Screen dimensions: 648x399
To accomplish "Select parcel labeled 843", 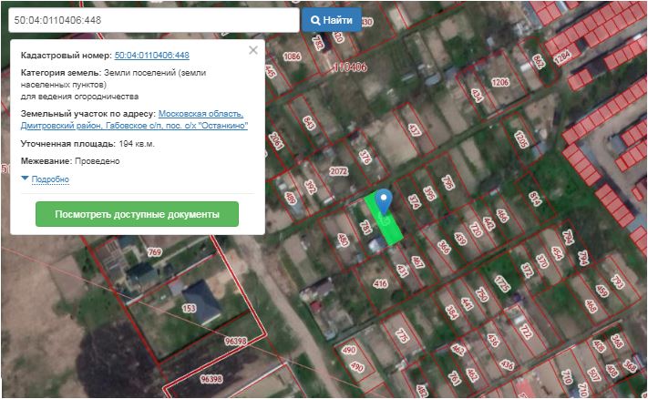I will tap(309, 123).
